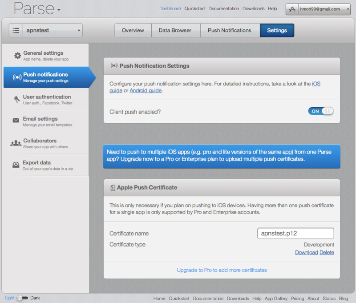Click the Push Notification Settings header icon
The height and width of the screenshot is (303, 356).
click(x=114, y=66)
